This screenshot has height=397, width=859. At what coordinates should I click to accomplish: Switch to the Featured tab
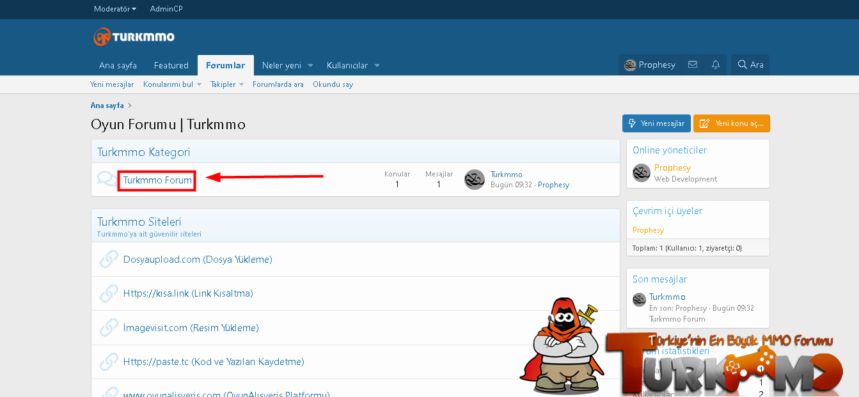pos(171,65)
